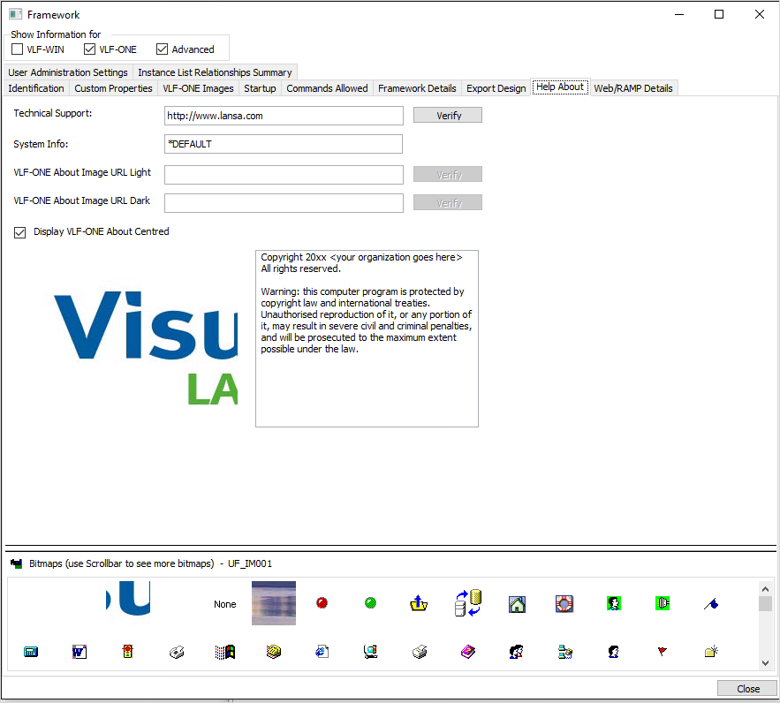Select the Word document bitmap

pyautogui.click(x=80, y=652)
